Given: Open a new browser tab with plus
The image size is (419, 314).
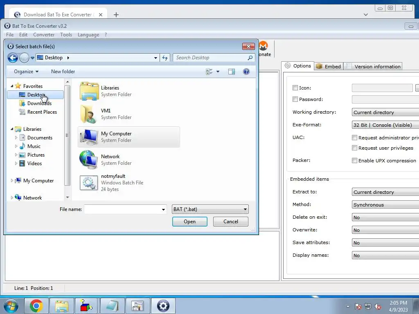Looking at the screenshot, I should [116, 15].
